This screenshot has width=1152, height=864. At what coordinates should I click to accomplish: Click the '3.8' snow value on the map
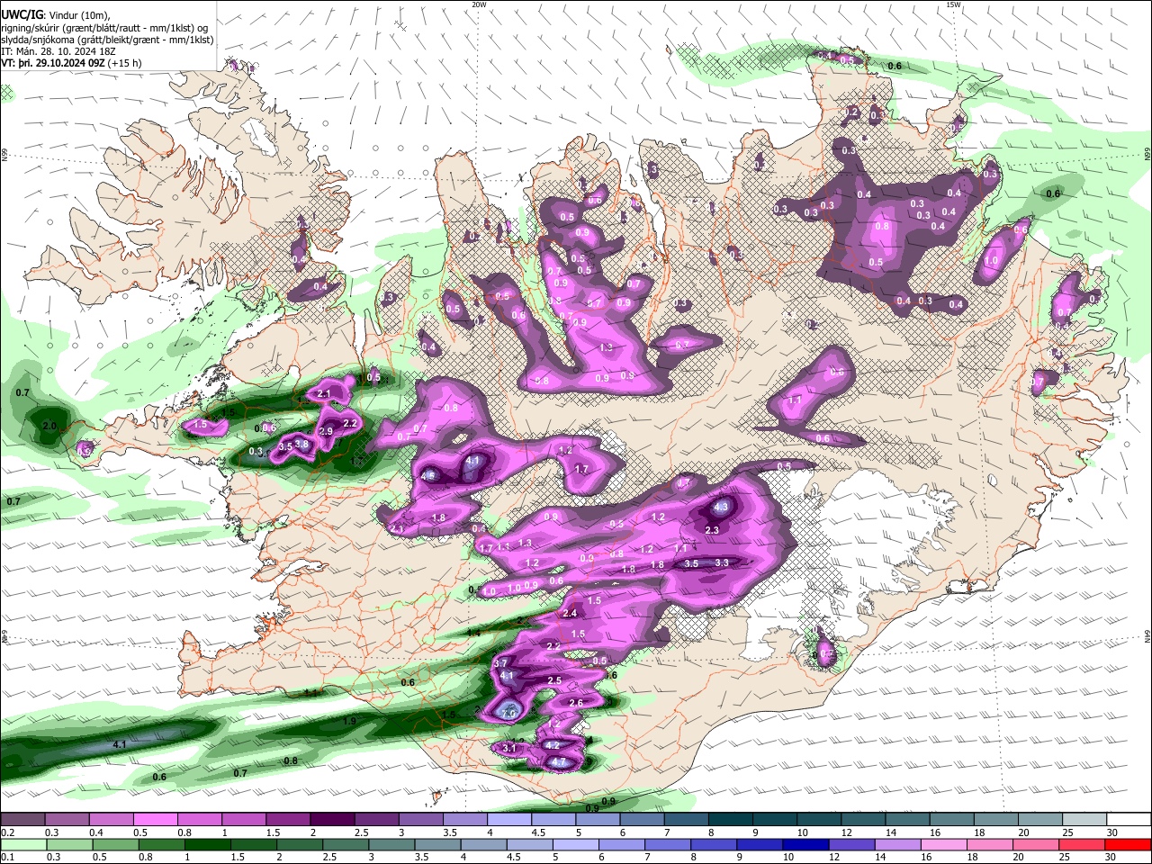click(x=302, y=444)
